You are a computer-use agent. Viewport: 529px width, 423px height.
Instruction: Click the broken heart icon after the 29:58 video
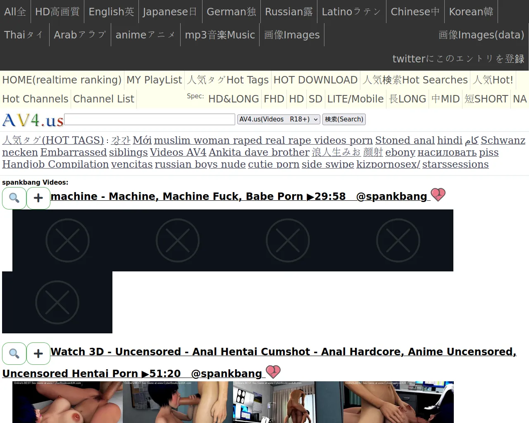click(438, 195)
